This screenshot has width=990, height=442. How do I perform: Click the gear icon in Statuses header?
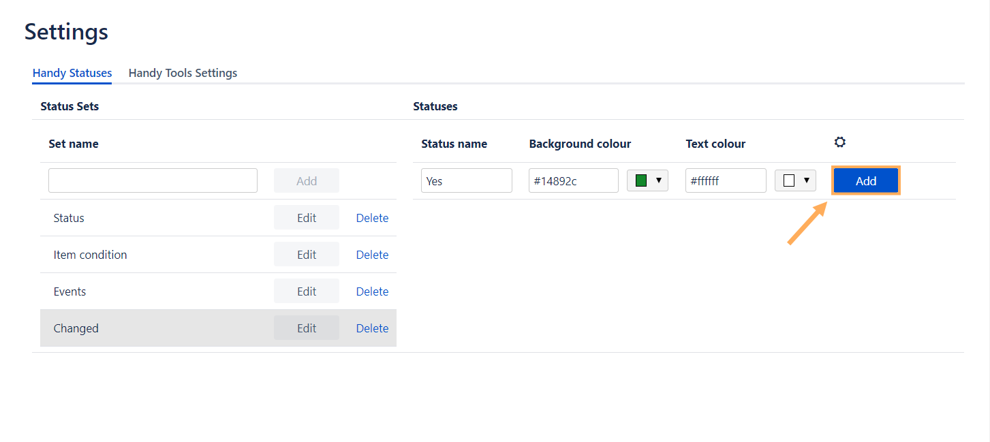pos(839,142)
